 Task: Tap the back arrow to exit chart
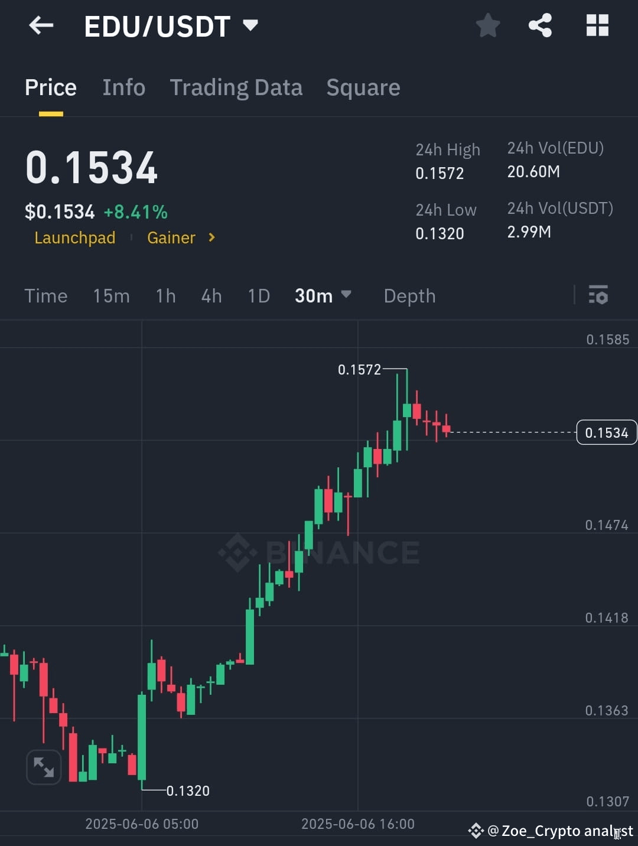(40, 25)
